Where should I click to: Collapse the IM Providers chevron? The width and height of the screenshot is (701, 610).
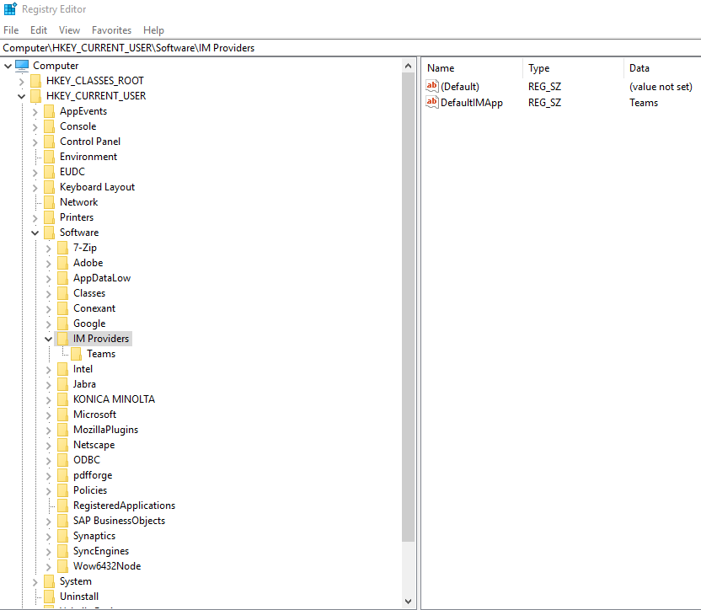(x=48, y=339)
